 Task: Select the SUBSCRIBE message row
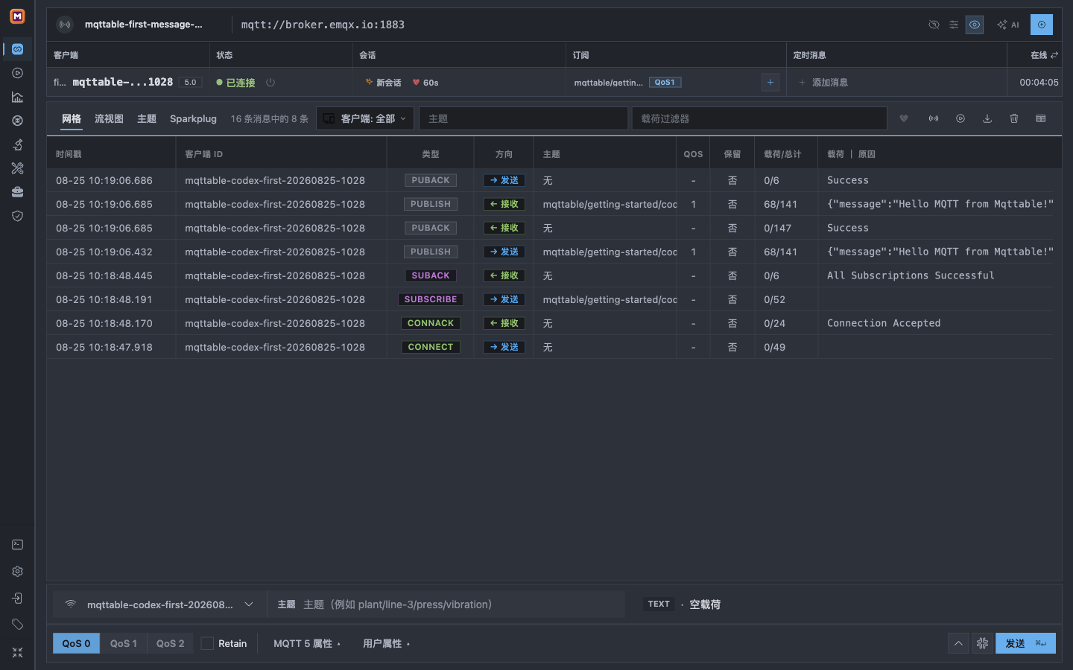click(x=550, y=299)
